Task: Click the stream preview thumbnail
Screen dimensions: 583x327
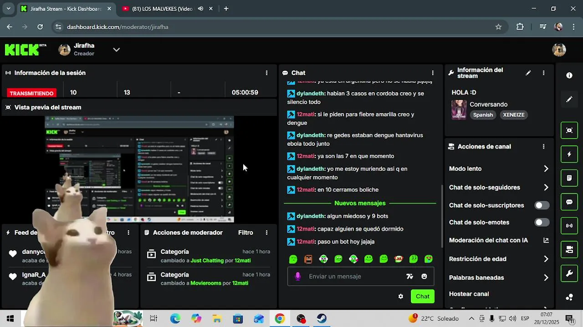Action: tap(139, 169)
